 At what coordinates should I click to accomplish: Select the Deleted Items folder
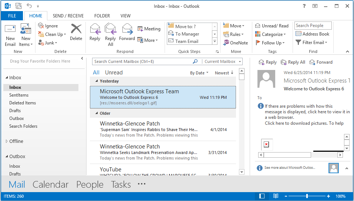tap(23, 103)
